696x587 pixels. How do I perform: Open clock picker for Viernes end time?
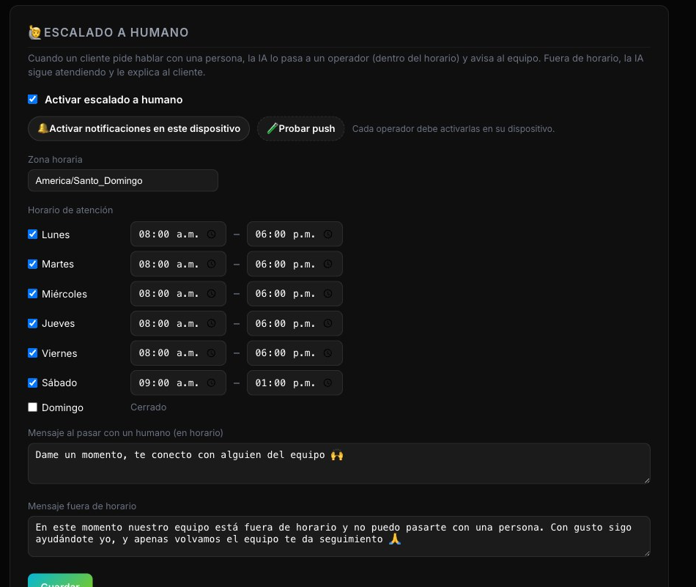click(327, 353)
